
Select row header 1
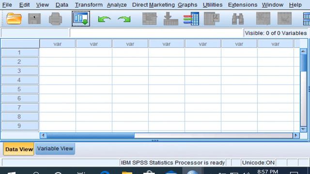coord(20,53)
